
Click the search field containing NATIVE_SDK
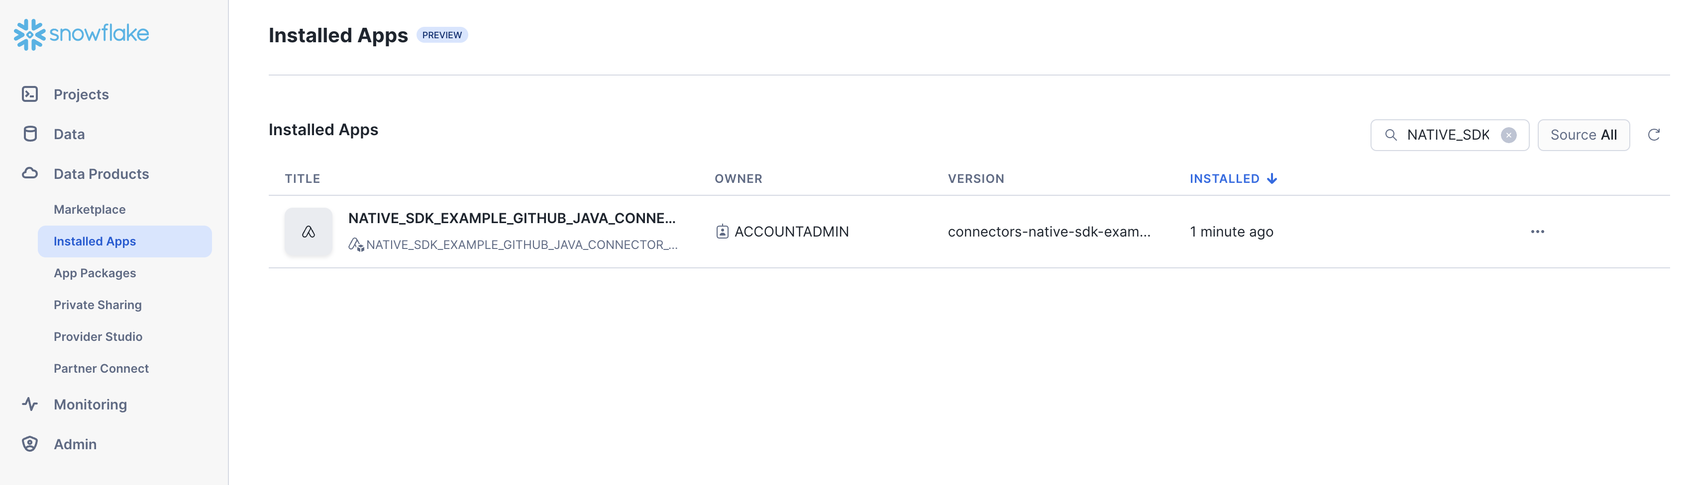point(1450,135)
